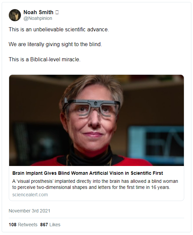View the Retweets label list
This screenshot has height=235, width=193.
[x=28, y=225]
